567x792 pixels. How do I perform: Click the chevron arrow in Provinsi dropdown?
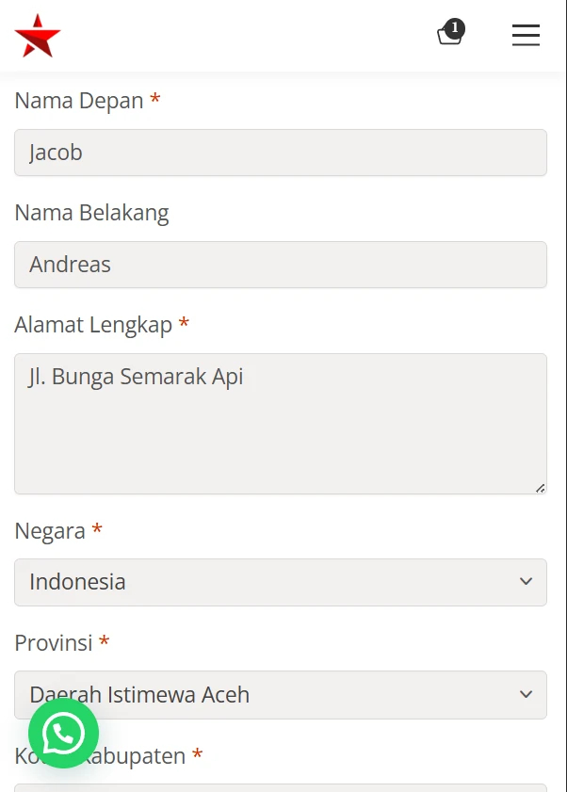526,695
